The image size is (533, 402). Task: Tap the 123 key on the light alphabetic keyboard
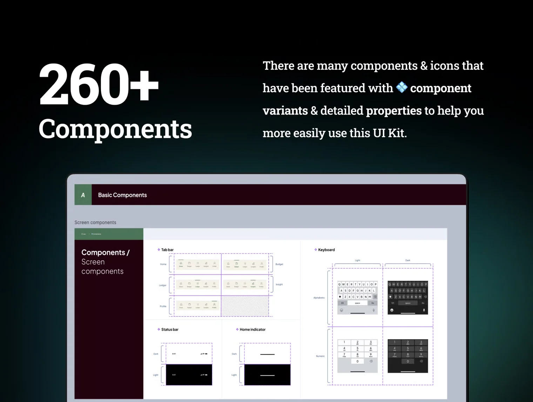pos(342,303)
